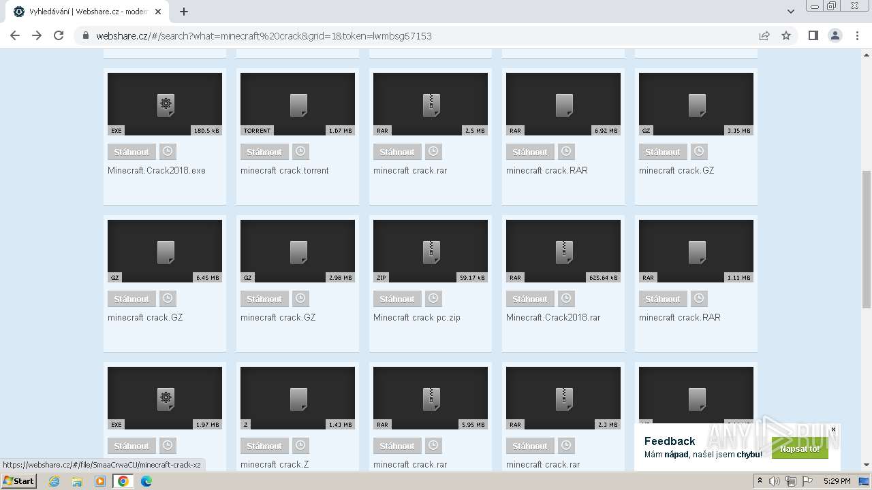This screenshot has height=490, width=872.
Task: Open the minecraft crack.Z file name link
Action: (x=275, y=464)
